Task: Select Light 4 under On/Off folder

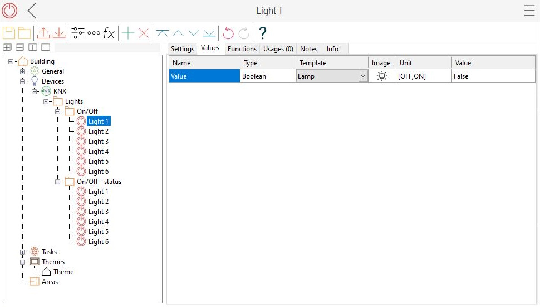Action: pos(99,151)
